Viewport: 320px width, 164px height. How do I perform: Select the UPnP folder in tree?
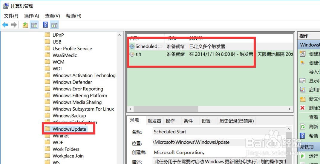[58, 35]
